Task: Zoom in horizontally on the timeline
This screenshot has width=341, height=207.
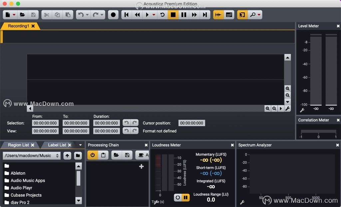Action: [267, 108]
